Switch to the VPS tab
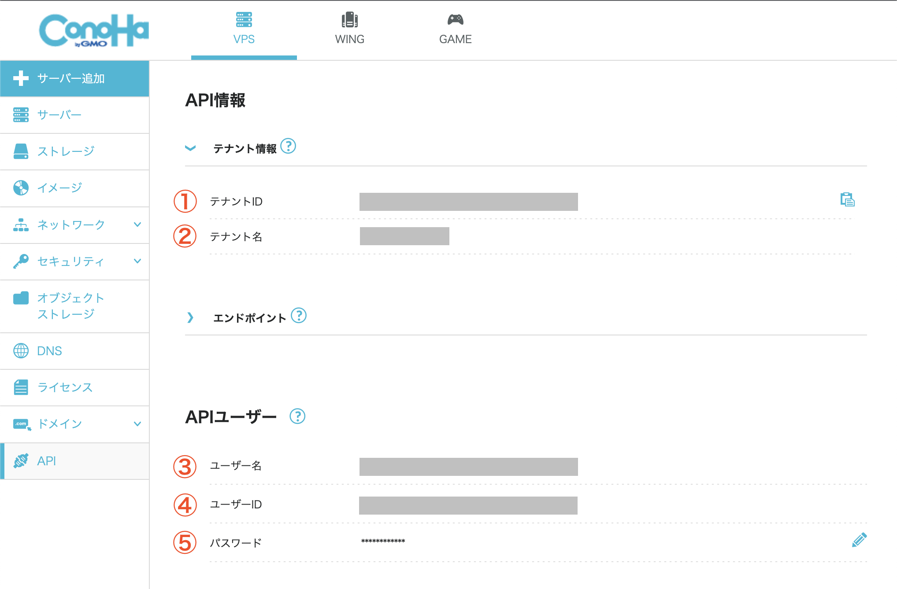Image resolution: width=897 pixels, height=589 pixels. click(x=244, y=30)
